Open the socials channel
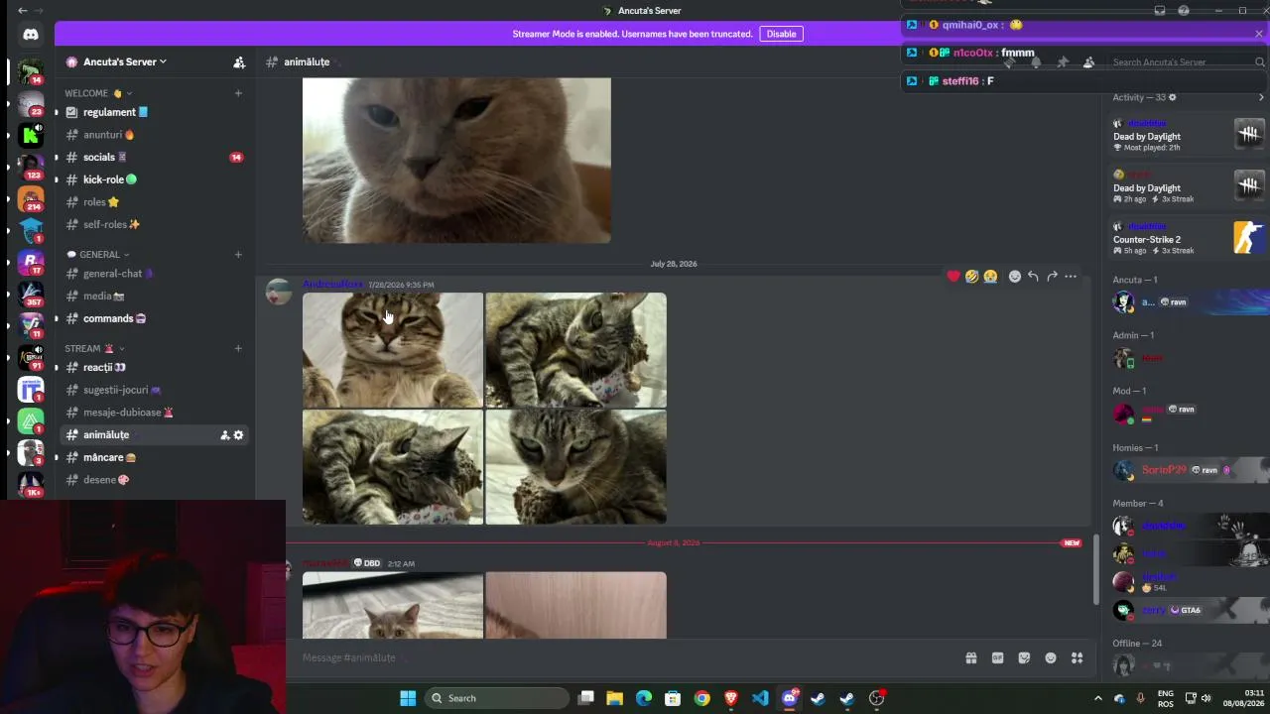1270x714 pixels. [156, 157]
